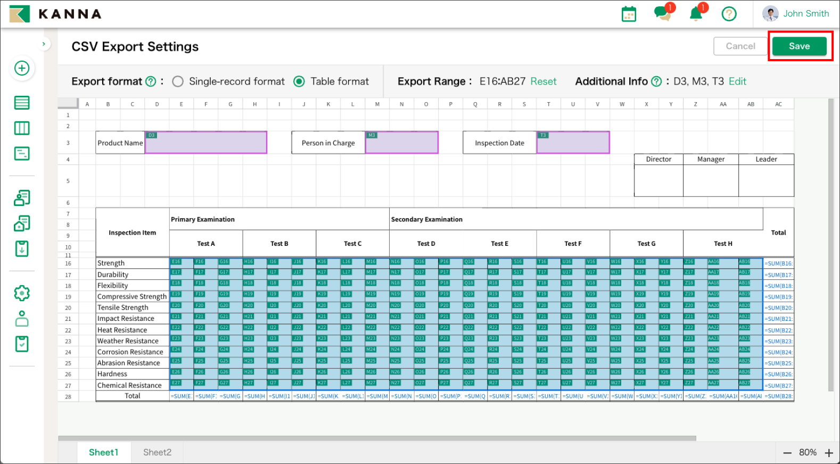Decrease zoom with the minus button

tap(787, 453)
